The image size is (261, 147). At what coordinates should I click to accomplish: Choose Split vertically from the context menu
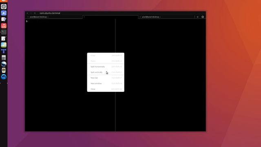click(x=106, y=72)
